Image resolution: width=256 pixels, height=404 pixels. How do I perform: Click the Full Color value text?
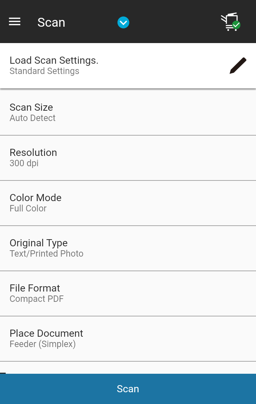coord(28,209)
